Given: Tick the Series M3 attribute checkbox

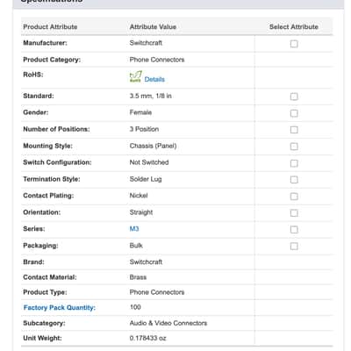Looking at the screenshot, I should tap(294, 230).
